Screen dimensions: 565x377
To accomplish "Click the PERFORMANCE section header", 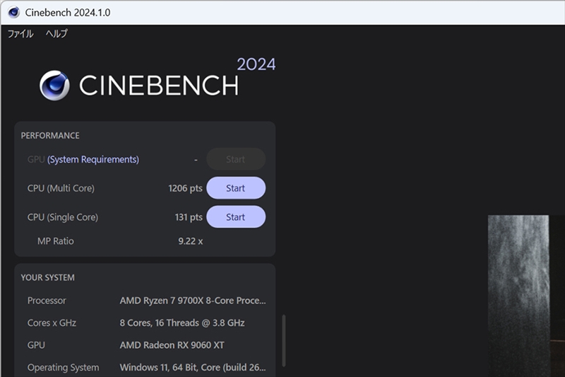I will (x=50, y=136).
